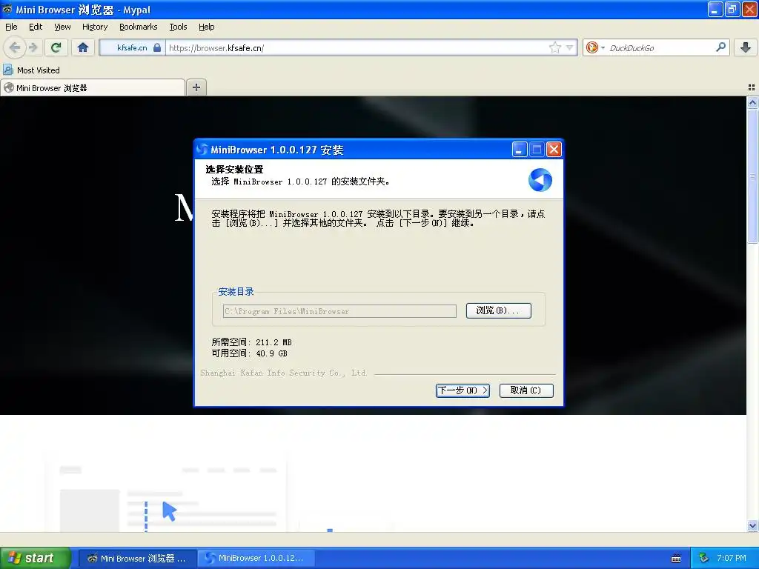759x569 pixels.
Task: Cancel the installer with 取消(C)
Action: click(526, 390)
